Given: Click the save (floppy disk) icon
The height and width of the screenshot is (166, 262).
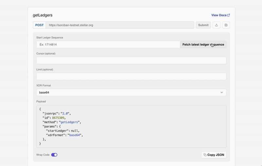Looking at the screenshot, I should click(x=226, y=25).
